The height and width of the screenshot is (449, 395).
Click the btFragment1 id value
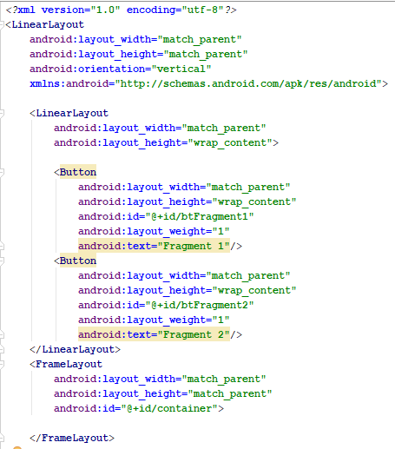(200, 216)
